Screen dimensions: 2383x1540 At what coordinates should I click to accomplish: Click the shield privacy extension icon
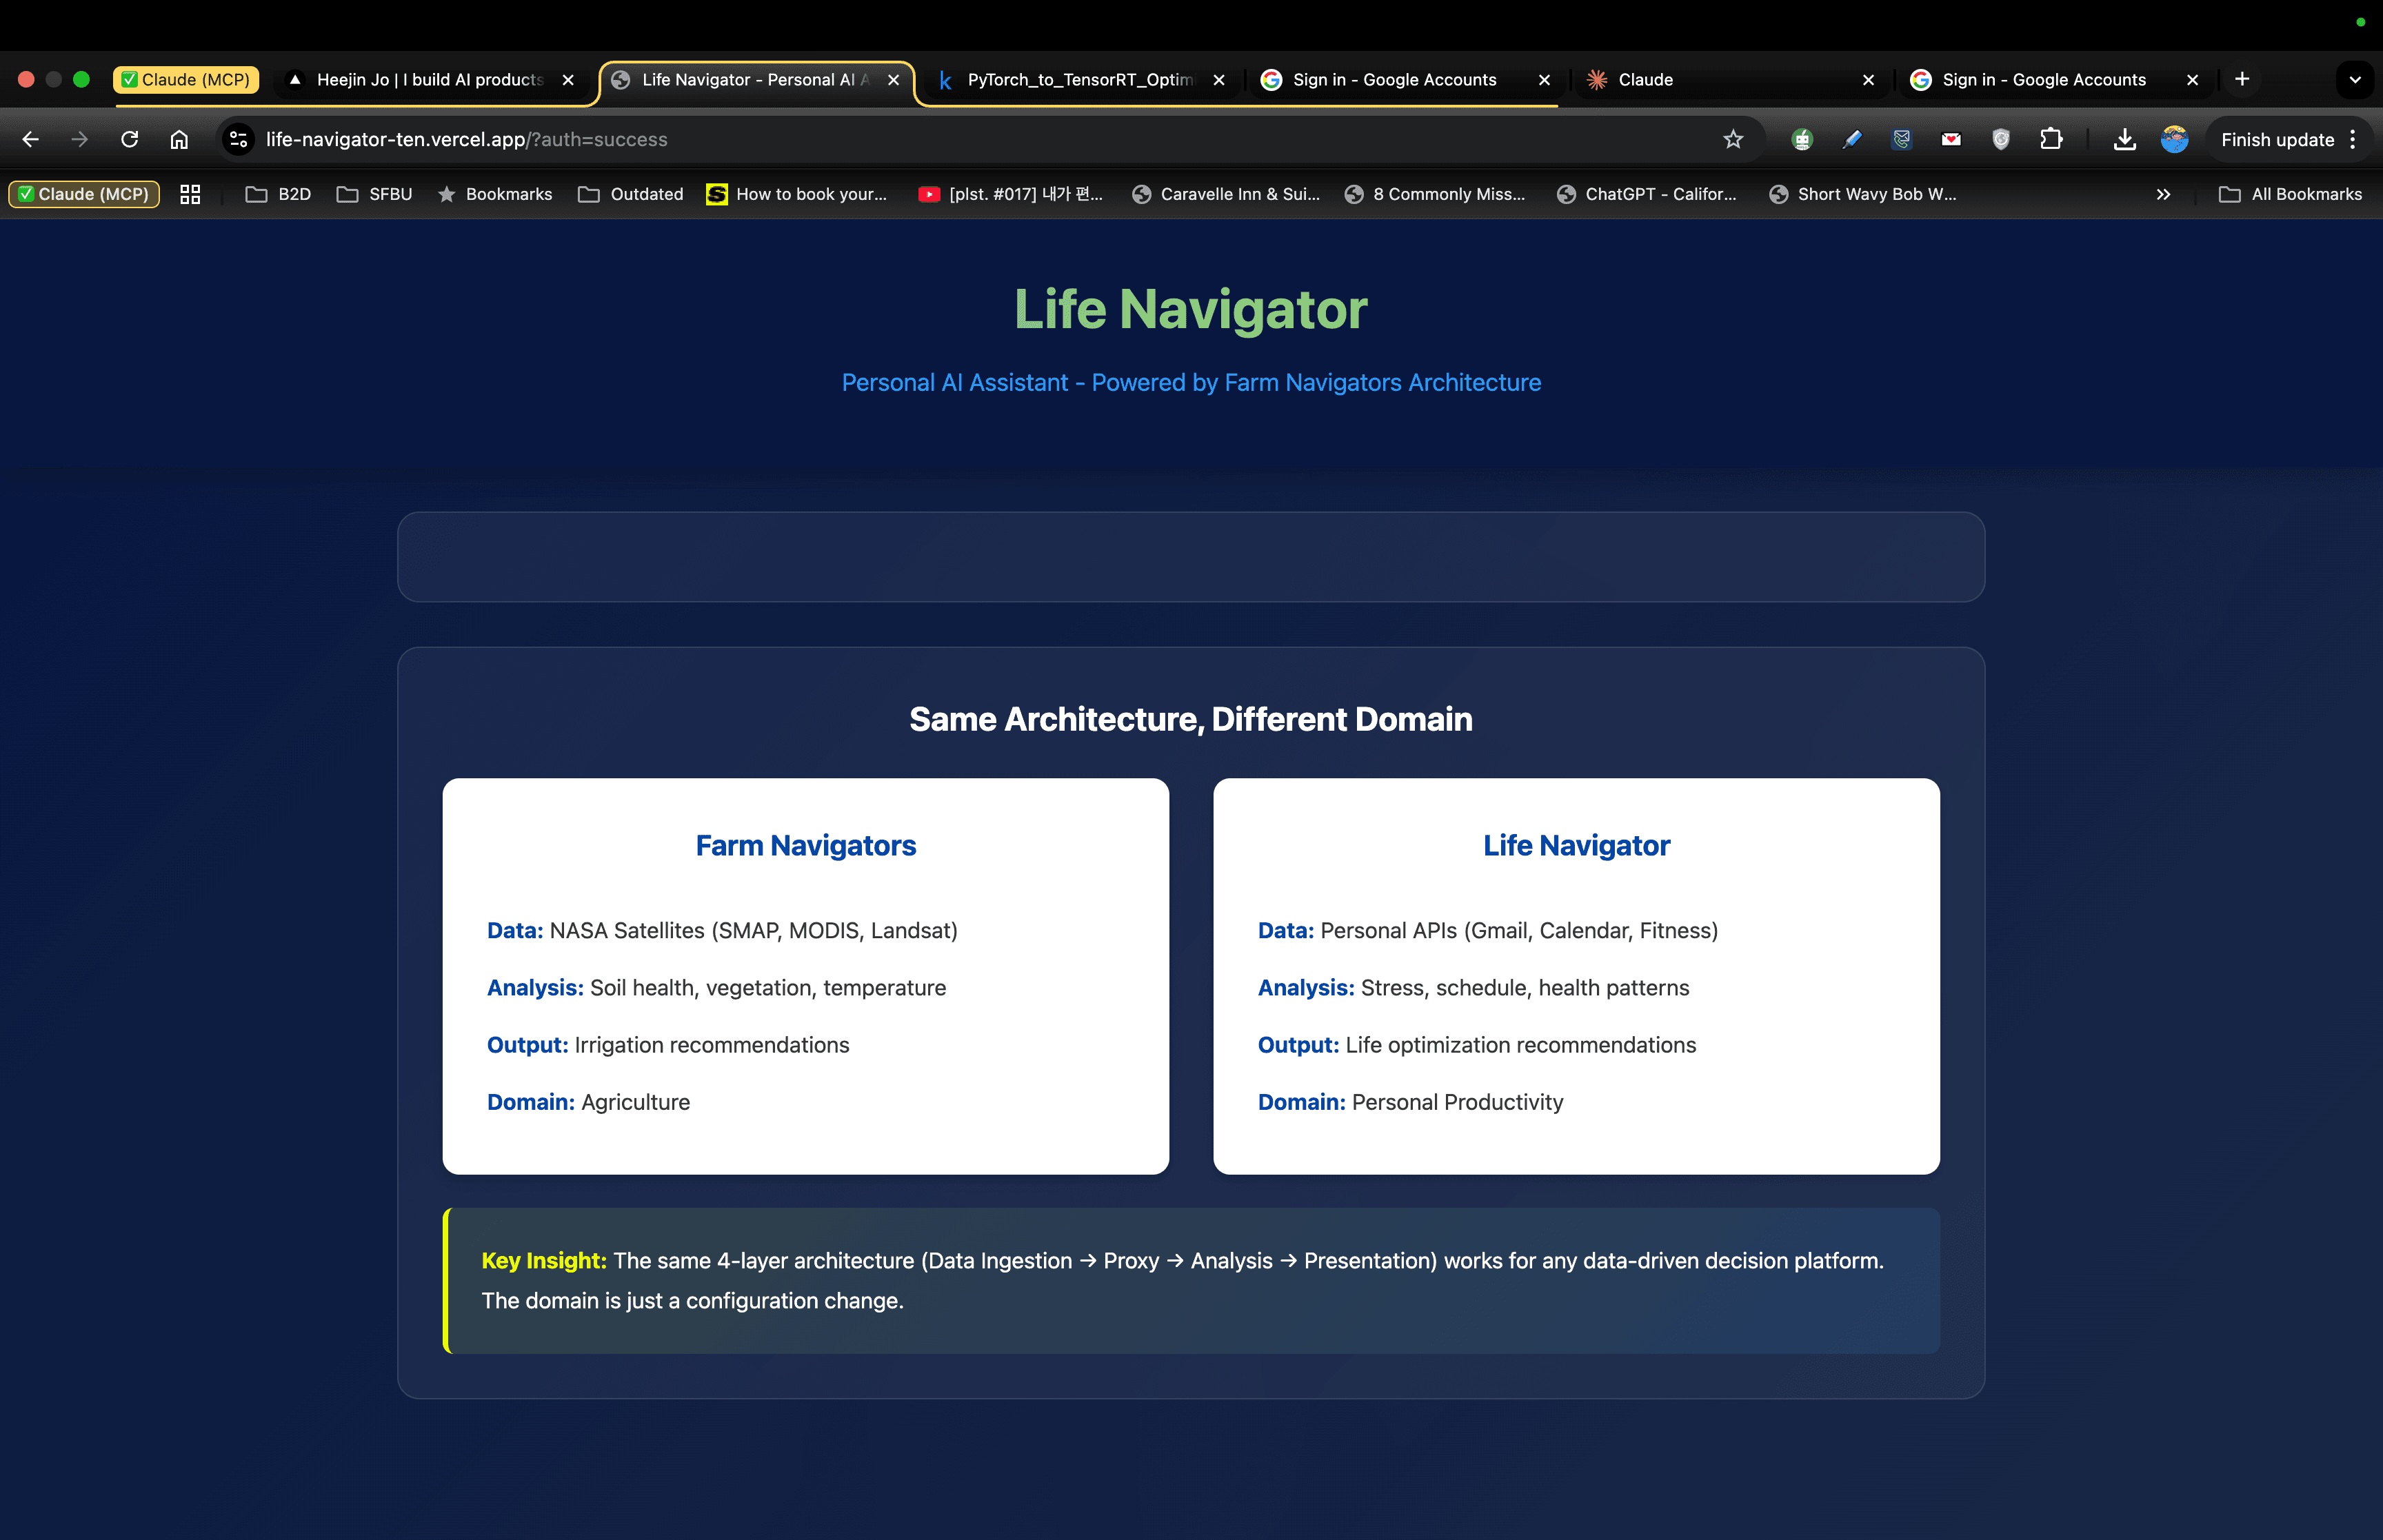click(2000, 139)
